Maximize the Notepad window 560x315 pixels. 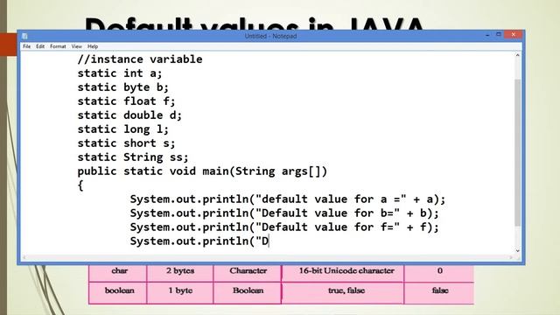[x=499, y=35]
